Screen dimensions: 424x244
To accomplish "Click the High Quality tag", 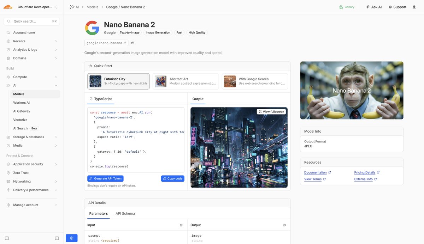I will (197, 32).
